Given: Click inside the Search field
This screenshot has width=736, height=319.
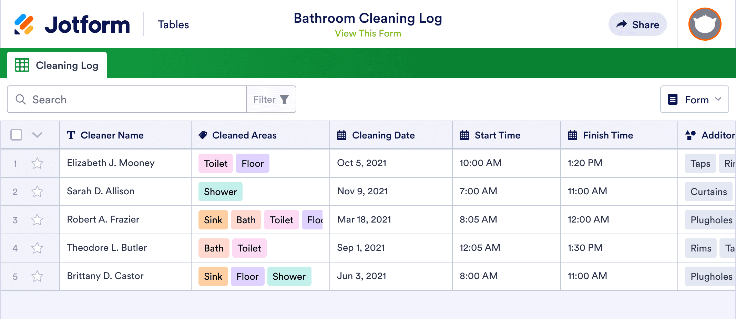Looking at the screenshot, I should [x=121, y=99].
